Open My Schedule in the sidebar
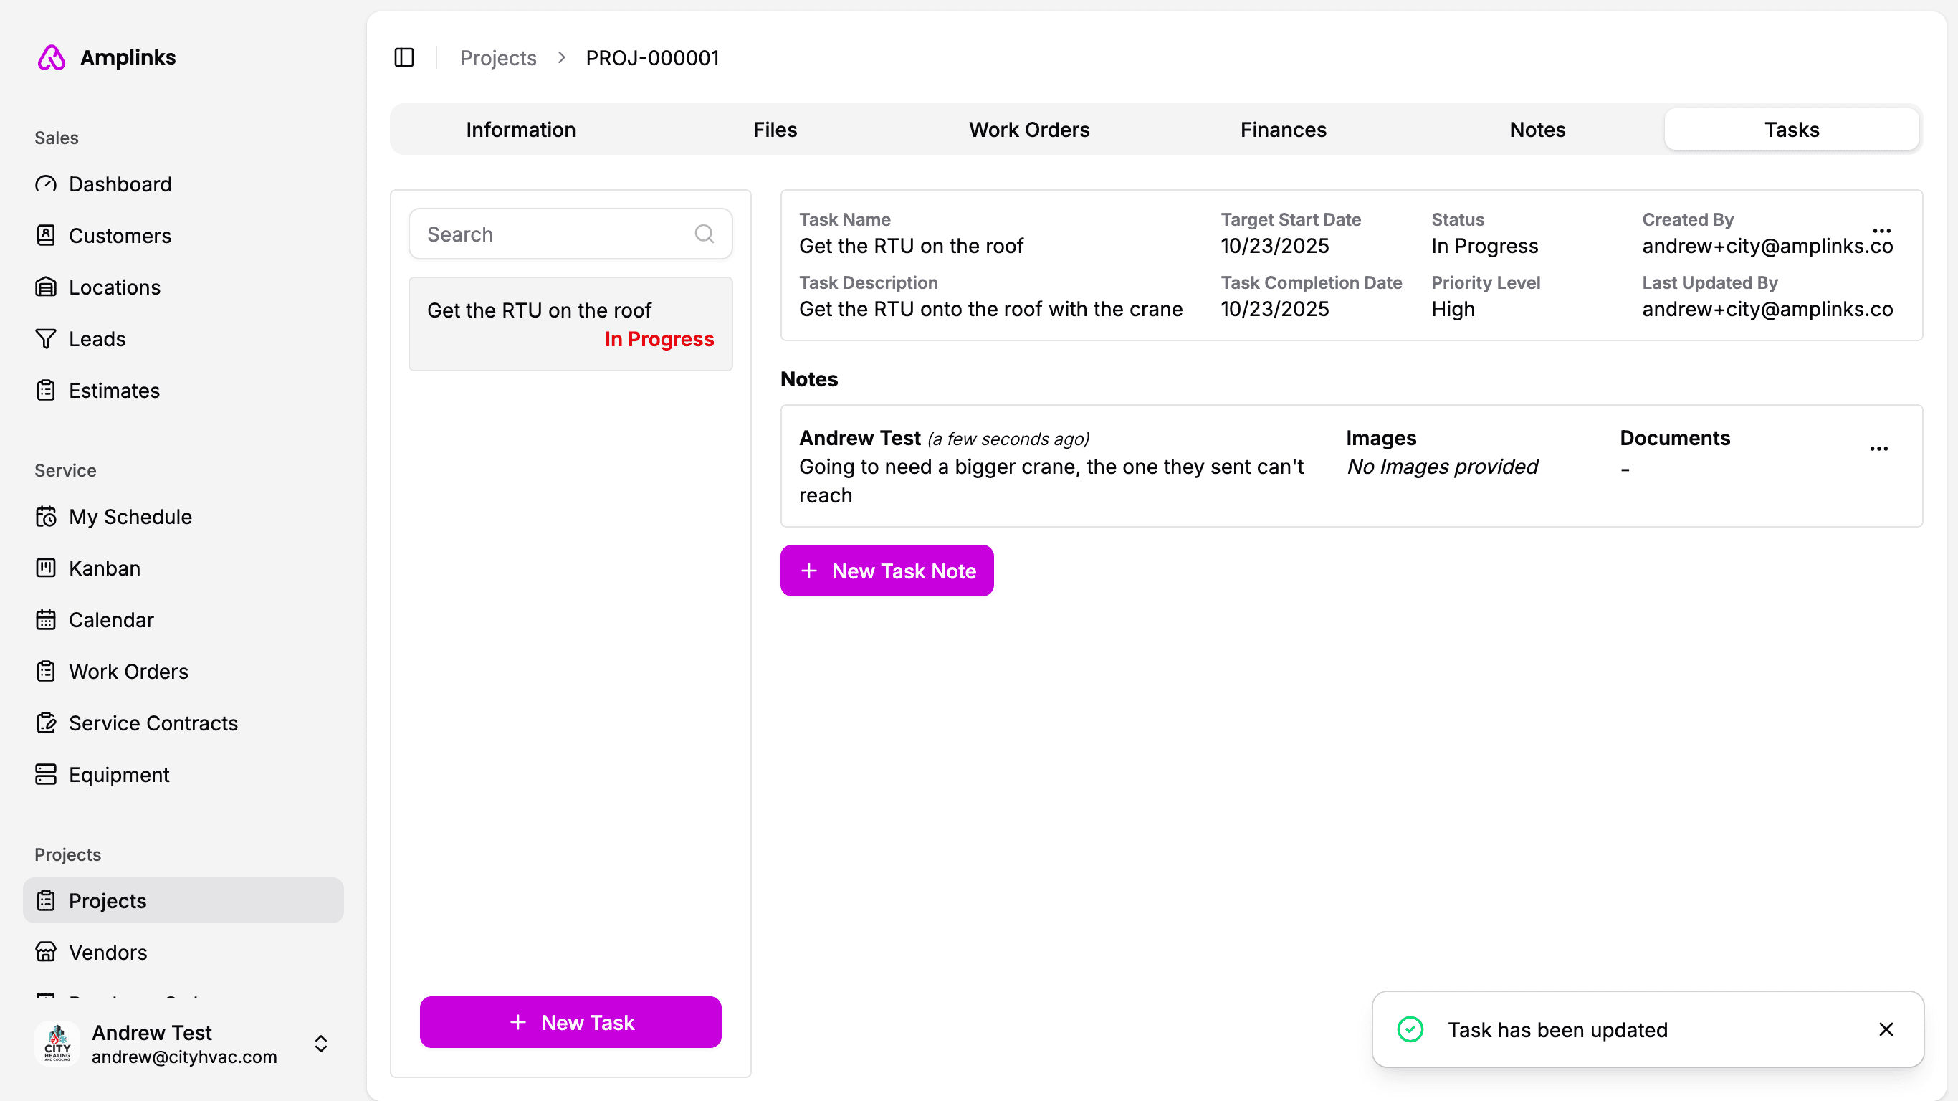1958x1101 pixels. click(x=130, y=516)
